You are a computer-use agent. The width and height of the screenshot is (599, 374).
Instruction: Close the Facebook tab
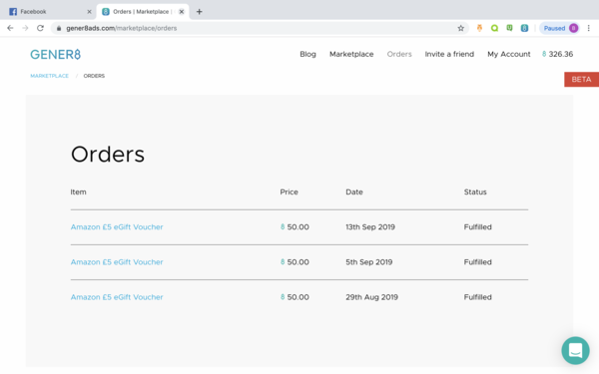coord(89,11)
